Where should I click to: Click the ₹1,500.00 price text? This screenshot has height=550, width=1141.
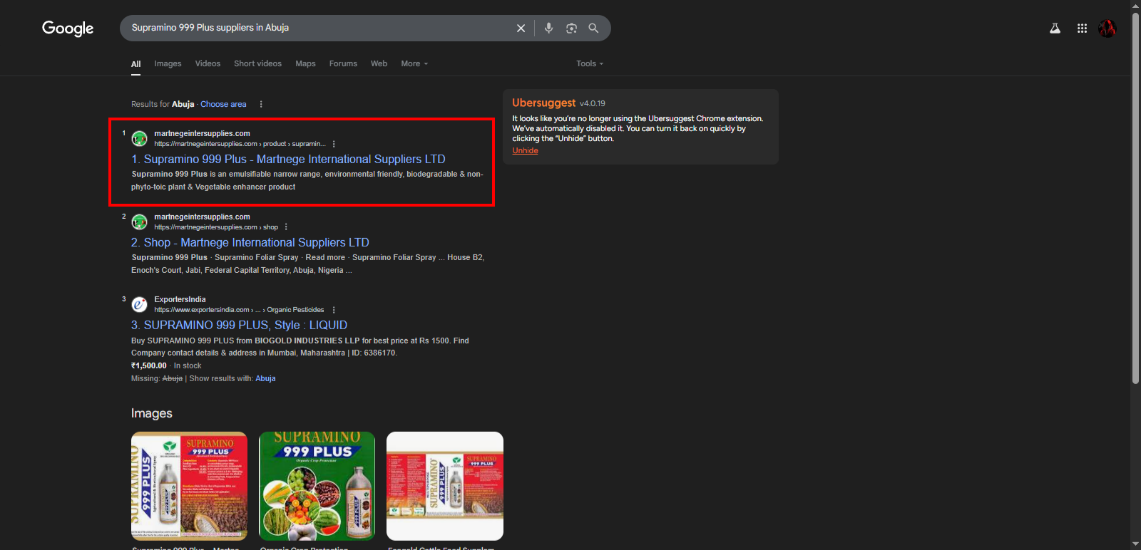tap(149, 365)
